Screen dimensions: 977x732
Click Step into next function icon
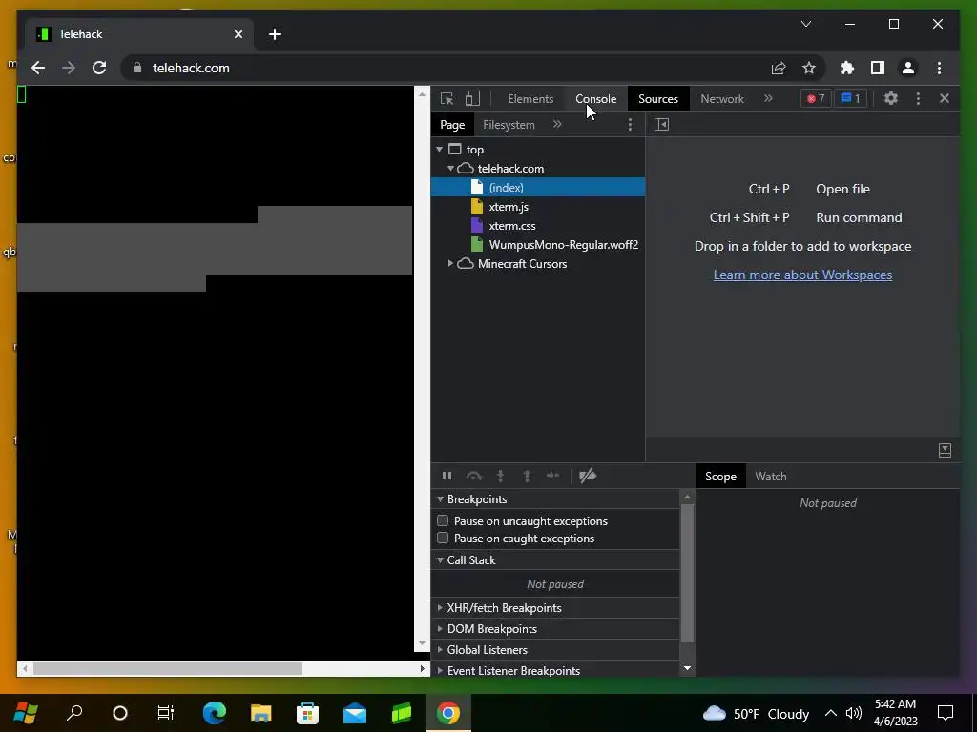tap(500, 477)
